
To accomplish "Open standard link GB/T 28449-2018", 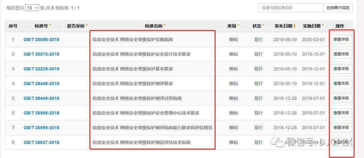I will [41, 98].
